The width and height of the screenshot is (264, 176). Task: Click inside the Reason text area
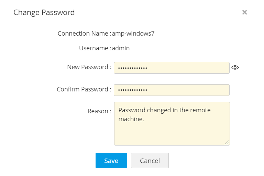tap(172, 132)
